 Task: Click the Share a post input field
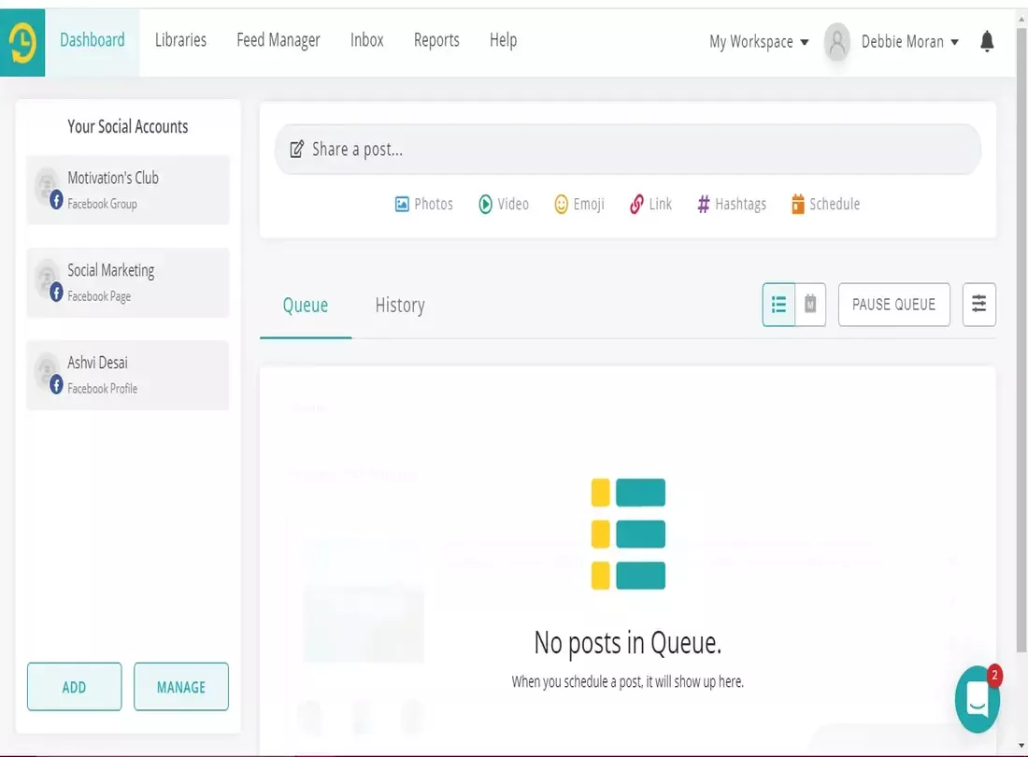pyautogui.click(x=627, y=150)
